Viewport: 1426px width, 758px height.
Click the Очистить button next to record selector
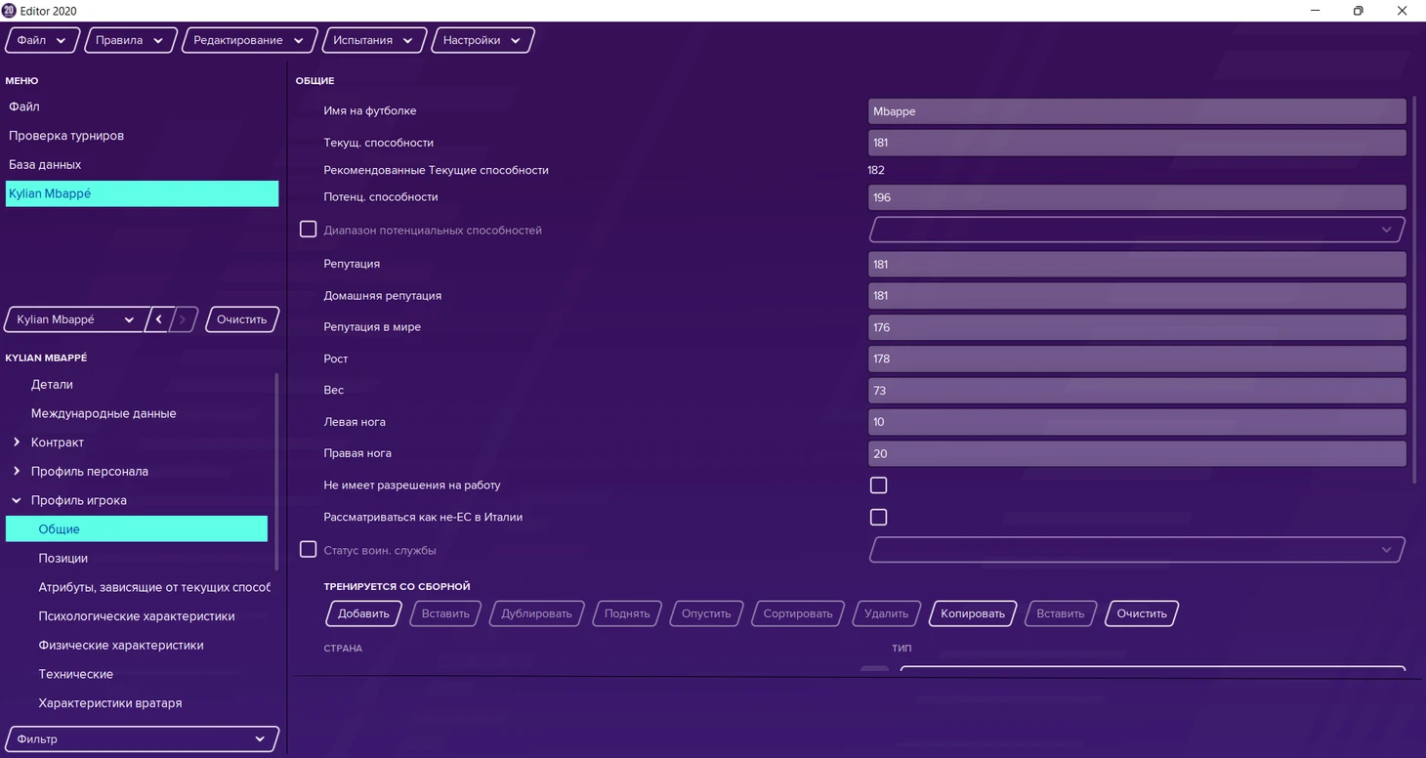tap(242, 319)
